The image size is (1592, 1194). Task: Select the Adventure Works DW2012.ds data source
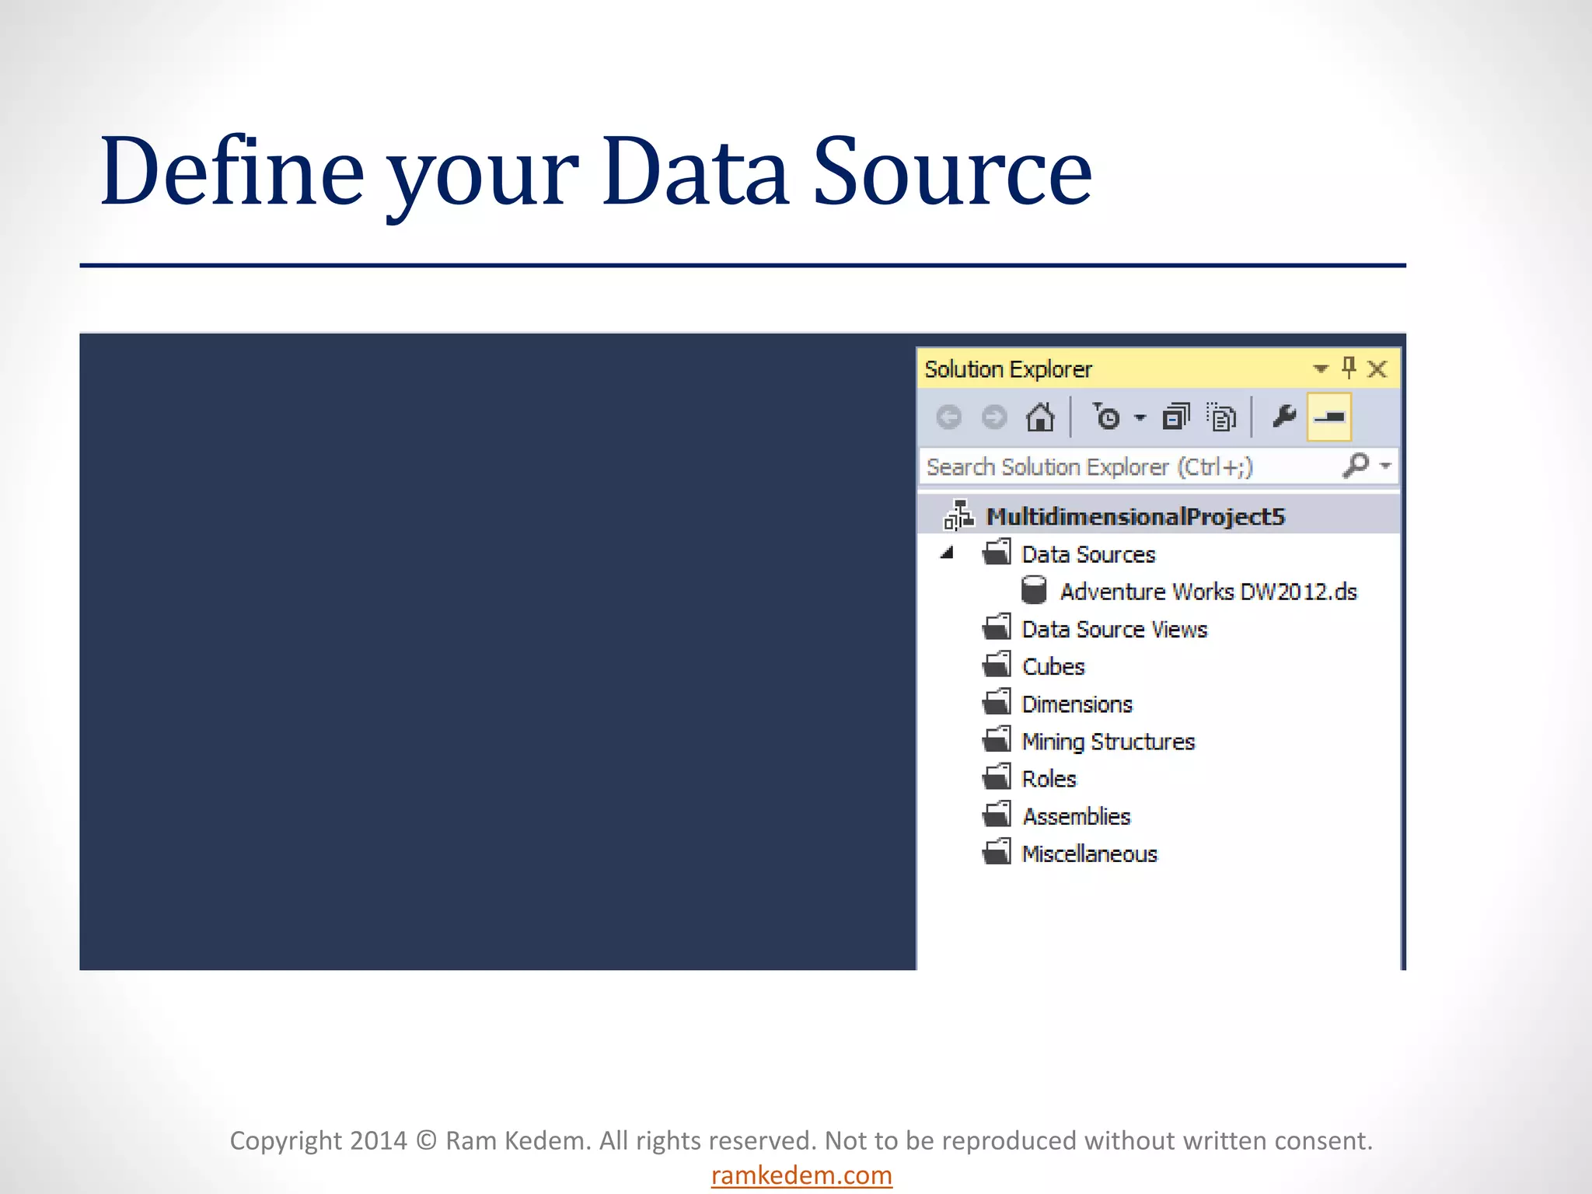(1207, 592)
